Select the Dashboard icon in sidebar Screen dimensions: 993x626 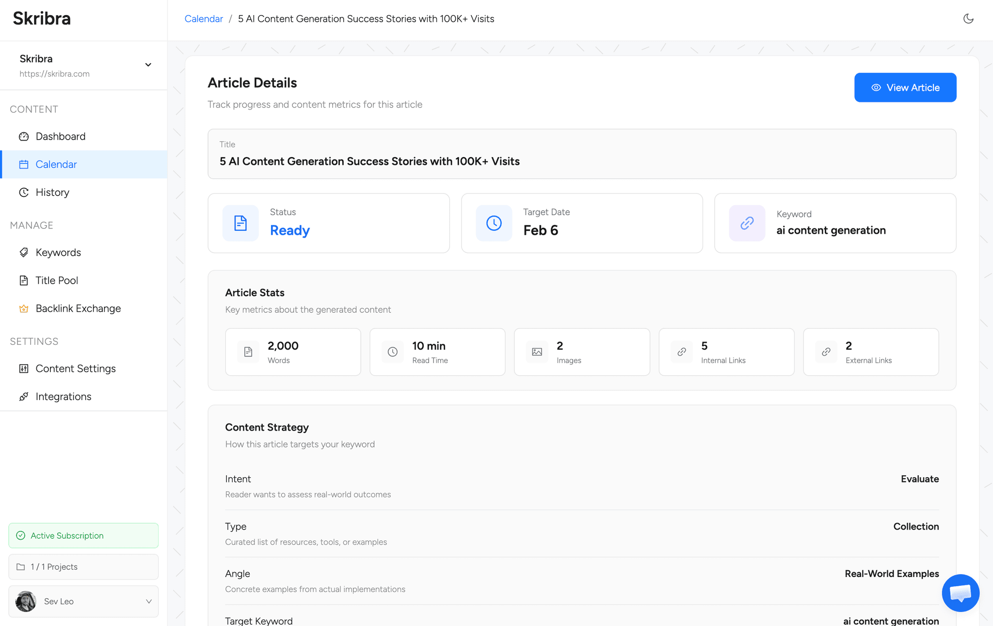(24, 136)
